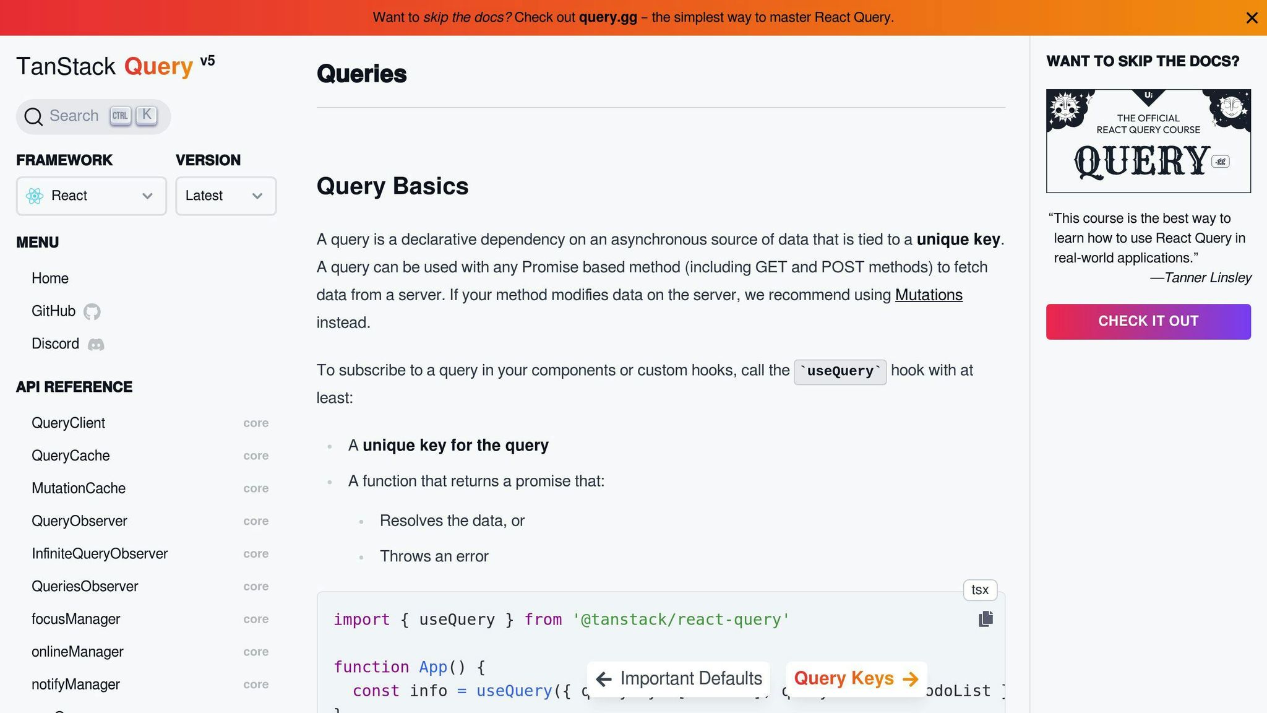Click the chevron in the Latest version selector

257,196
